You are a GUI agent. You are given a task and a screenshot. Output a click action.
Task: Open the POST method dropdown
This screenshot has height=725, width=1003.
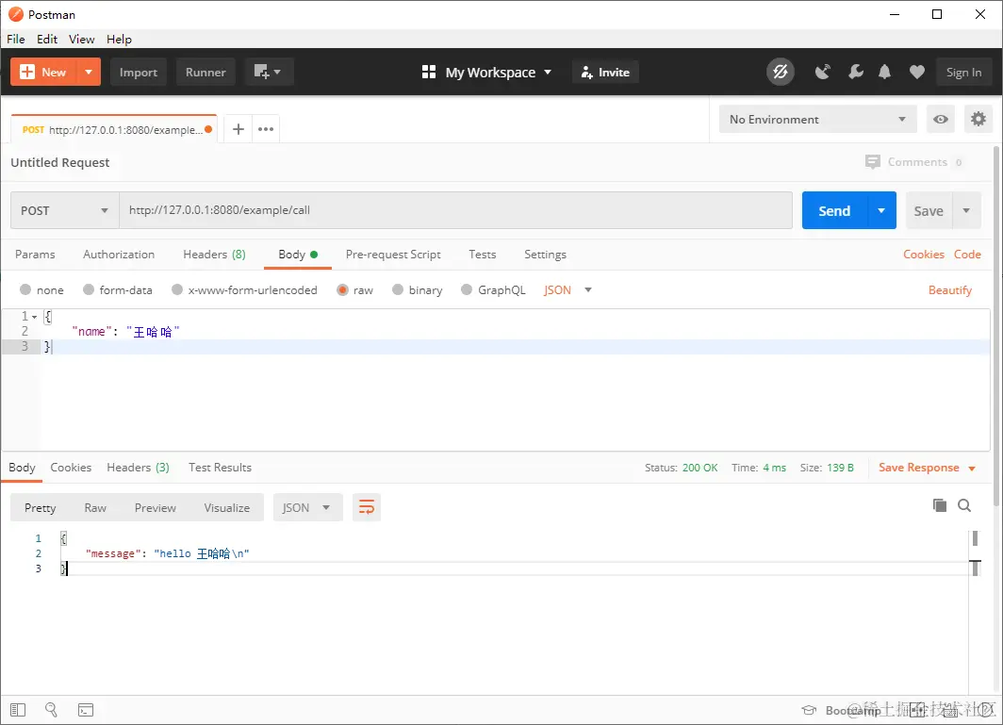(x=65, y=210)
